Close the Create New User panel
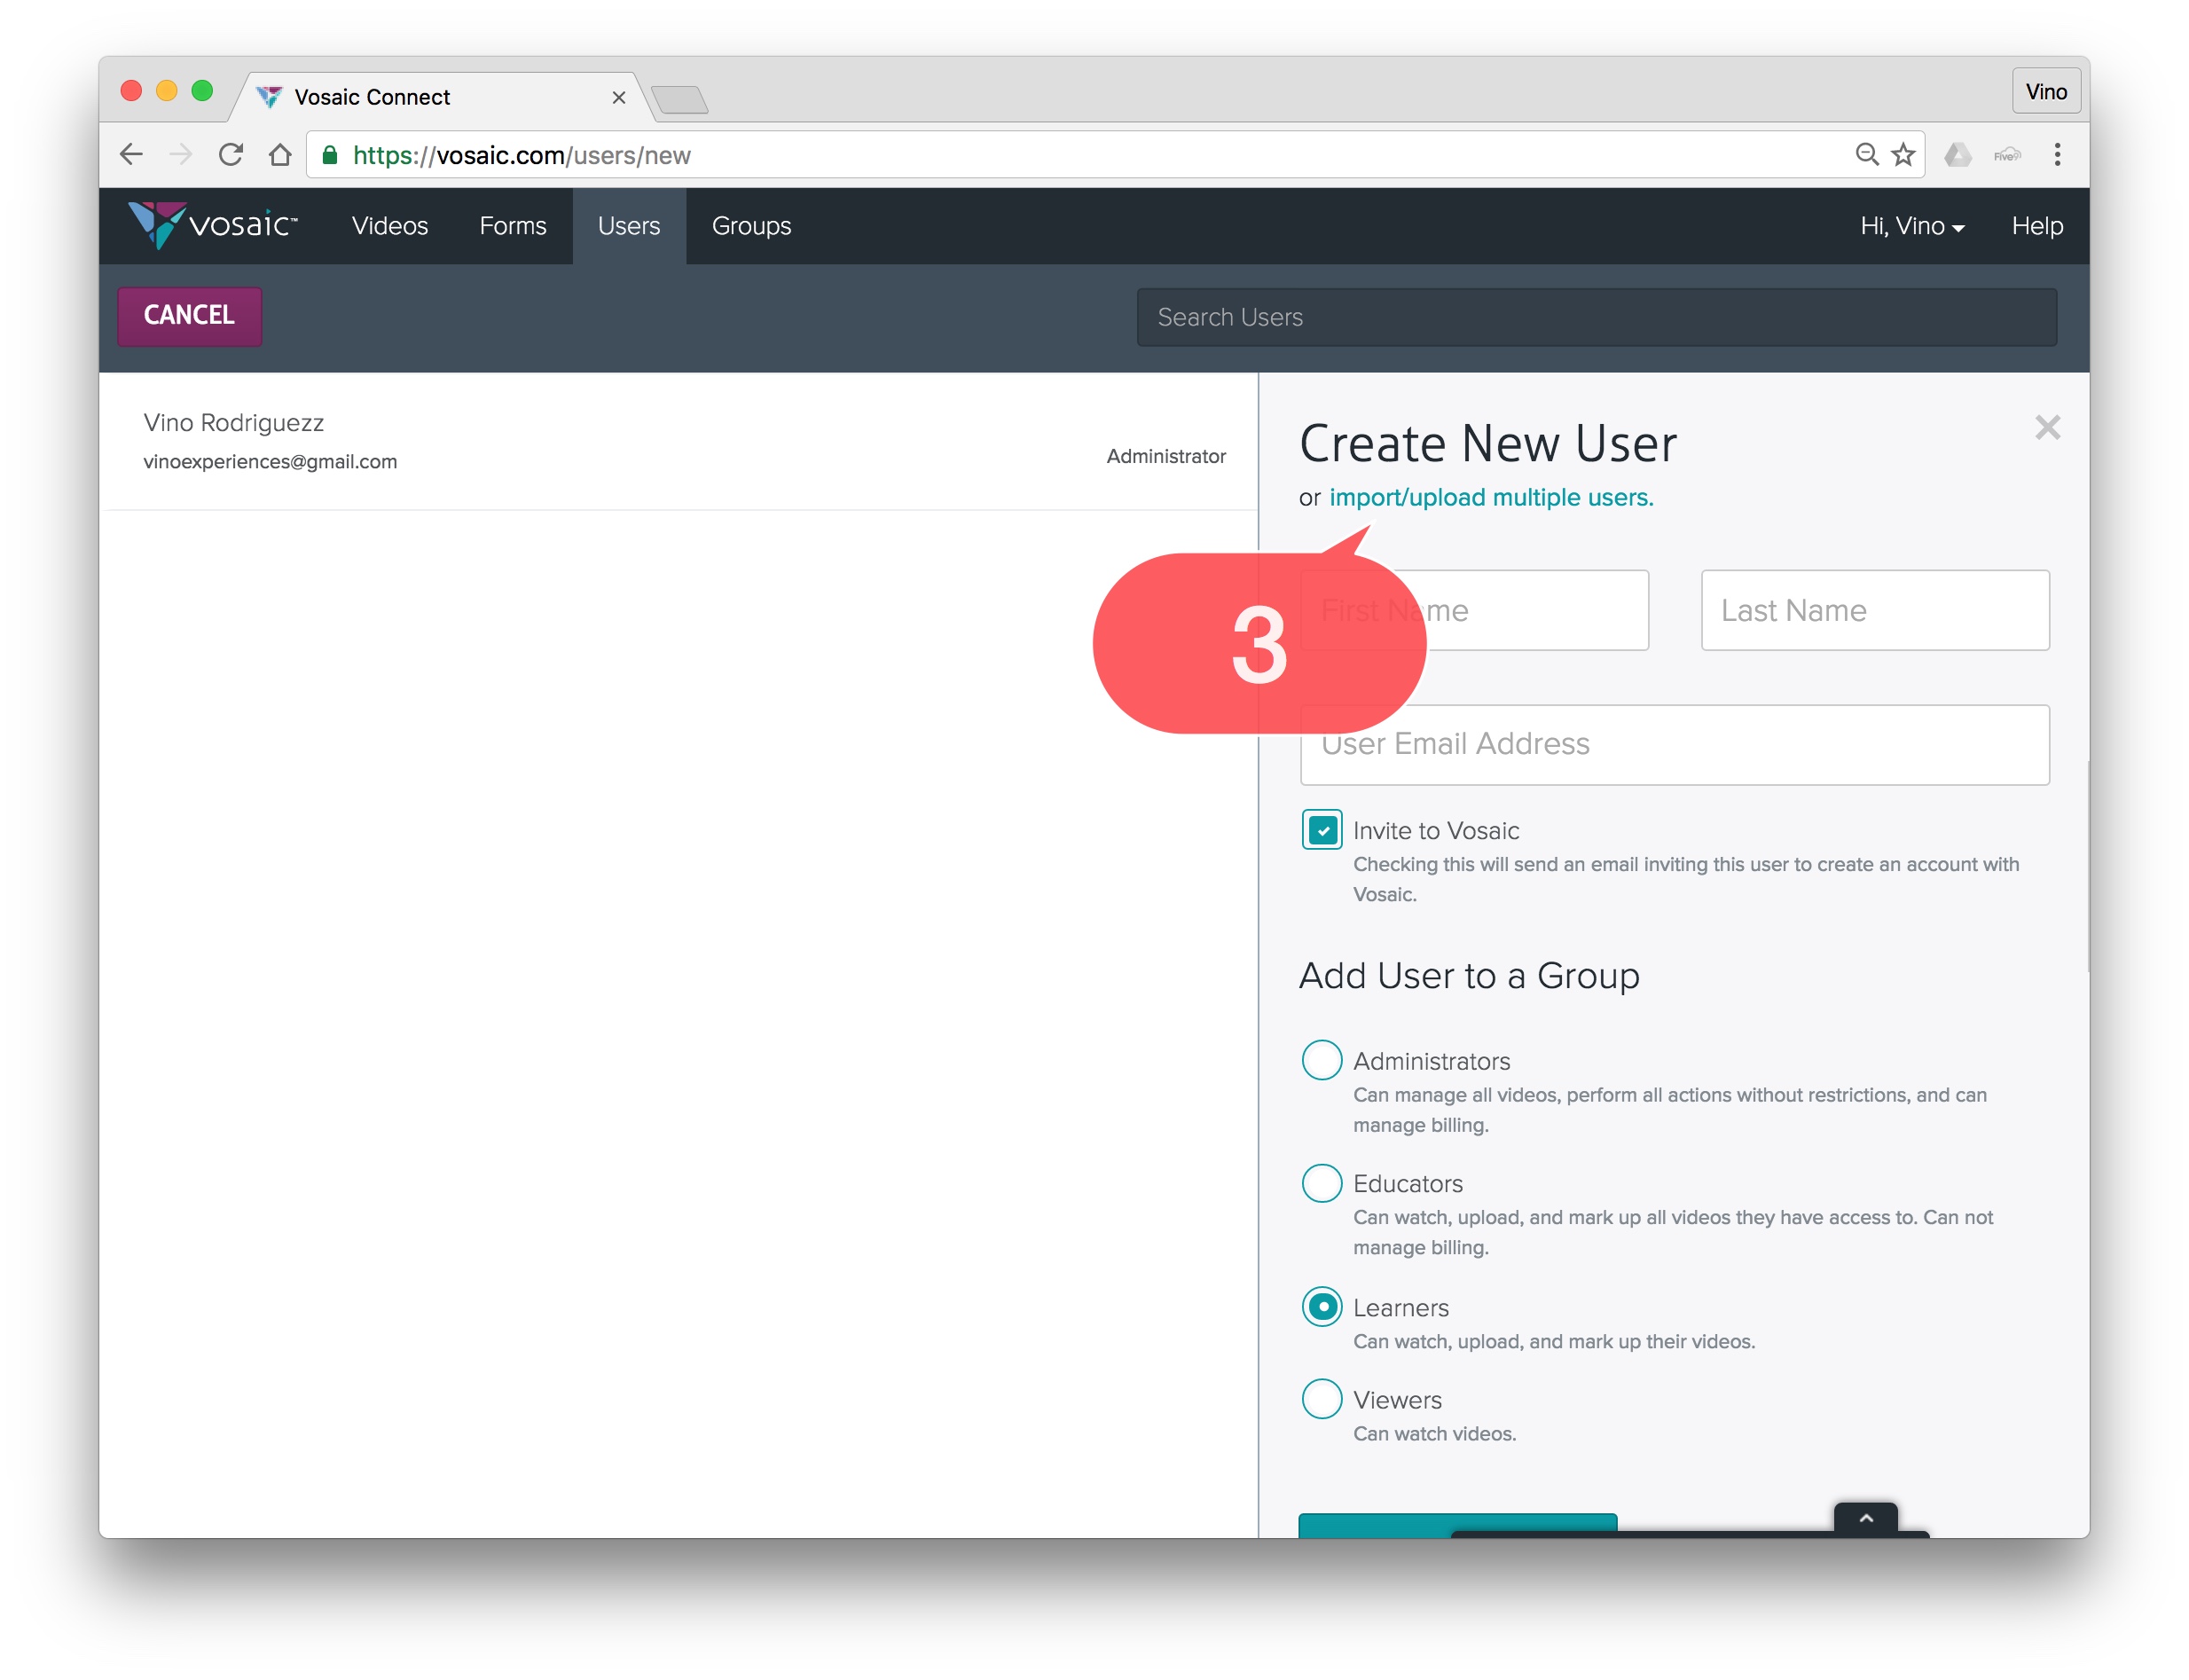The image size is (2189, 1680). point(2046,428)
